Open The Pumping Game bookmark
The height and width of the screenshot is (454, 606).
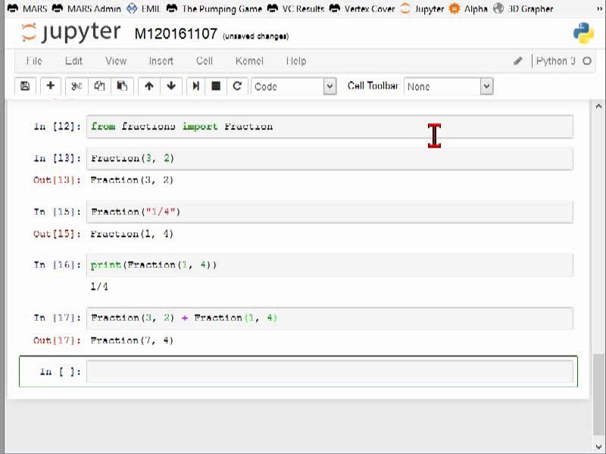tap(214, 8)
